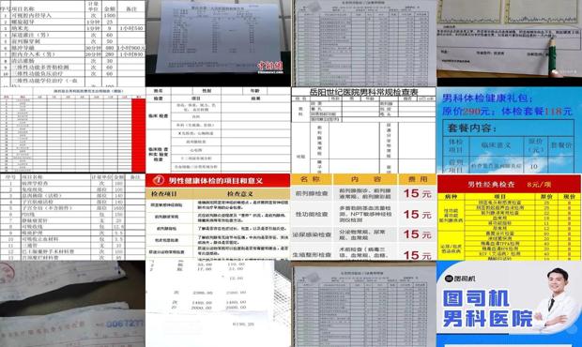The height and width of the screenshot is (347, 582).
Task: Open 男性健康体检的项目和意义 image
Action: coord(218,217)
